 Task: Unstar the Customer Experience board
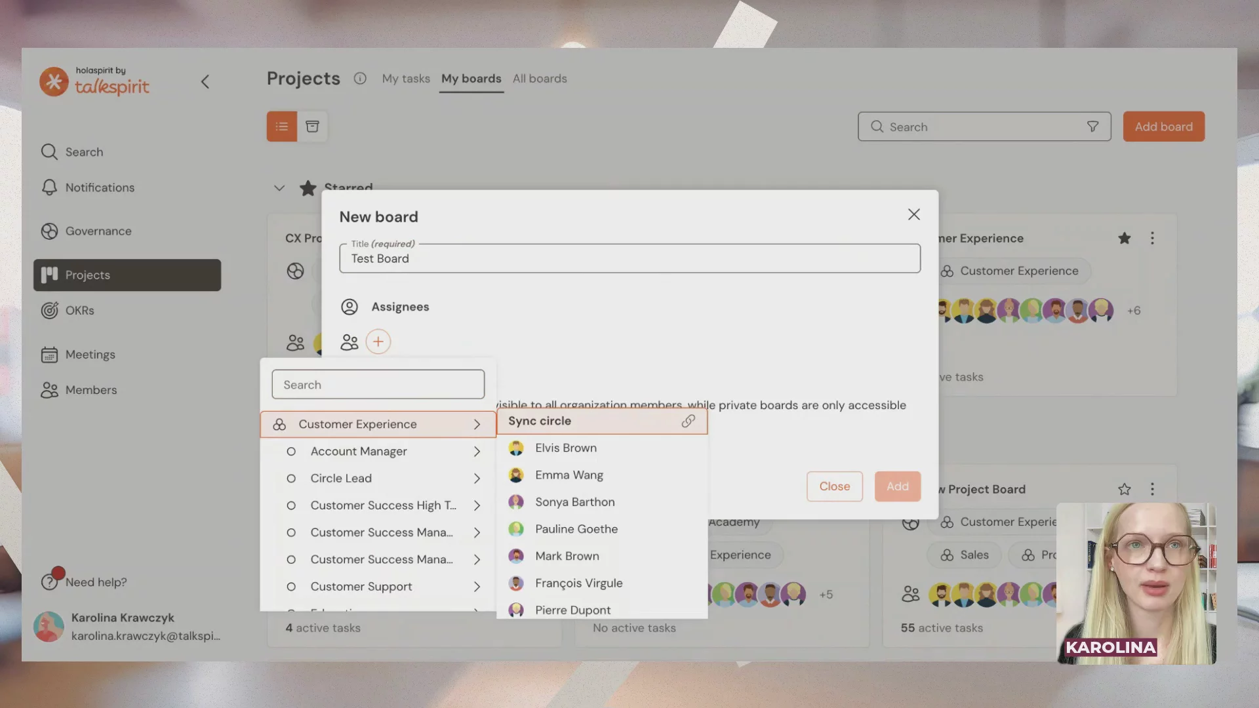[1125, 239]
